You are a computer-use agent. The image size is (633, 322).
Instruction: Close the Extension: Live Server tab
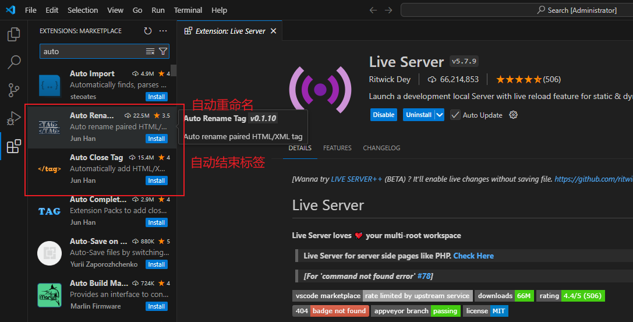pos(273,31)
